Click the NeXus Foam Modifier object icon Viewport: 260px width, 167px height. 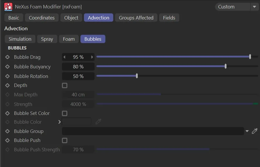pos(8,7)
